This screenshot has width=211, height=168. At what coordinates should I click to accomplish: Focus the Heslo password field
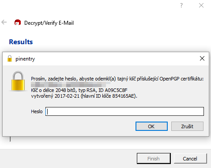pyautogui.click(x=124, y=111)
